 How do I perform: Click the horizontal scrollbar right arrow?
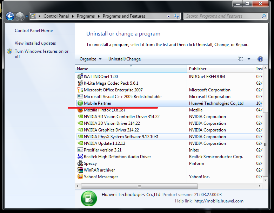tap(259, 186)
